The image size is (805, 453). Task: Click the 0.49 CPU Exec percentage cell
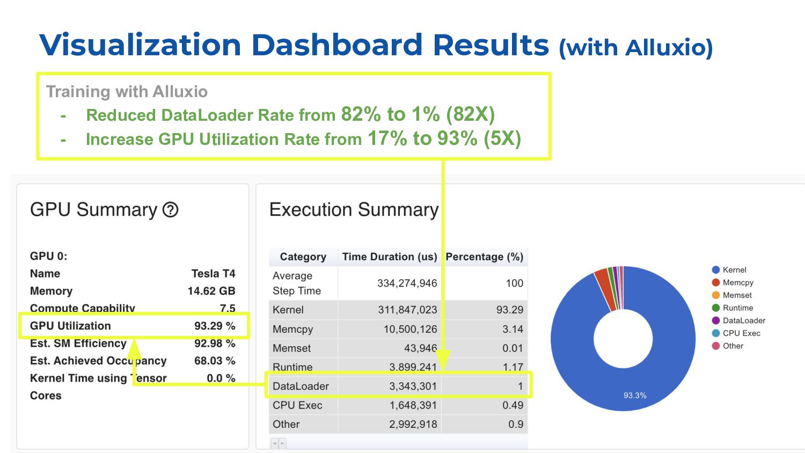pyautogui.click(x=485, y=405)
